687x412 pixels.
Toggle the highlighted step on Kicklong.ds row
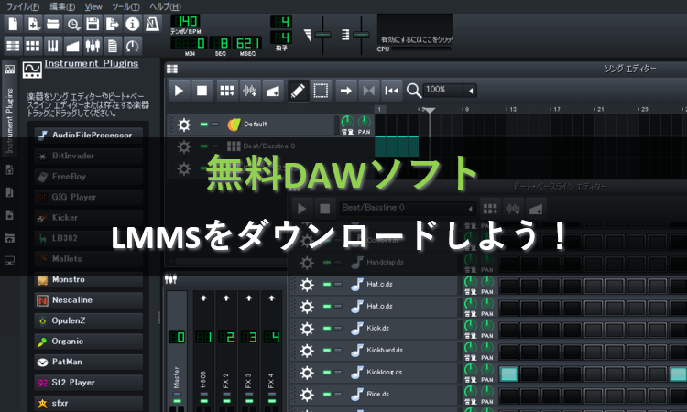(509, 374)
